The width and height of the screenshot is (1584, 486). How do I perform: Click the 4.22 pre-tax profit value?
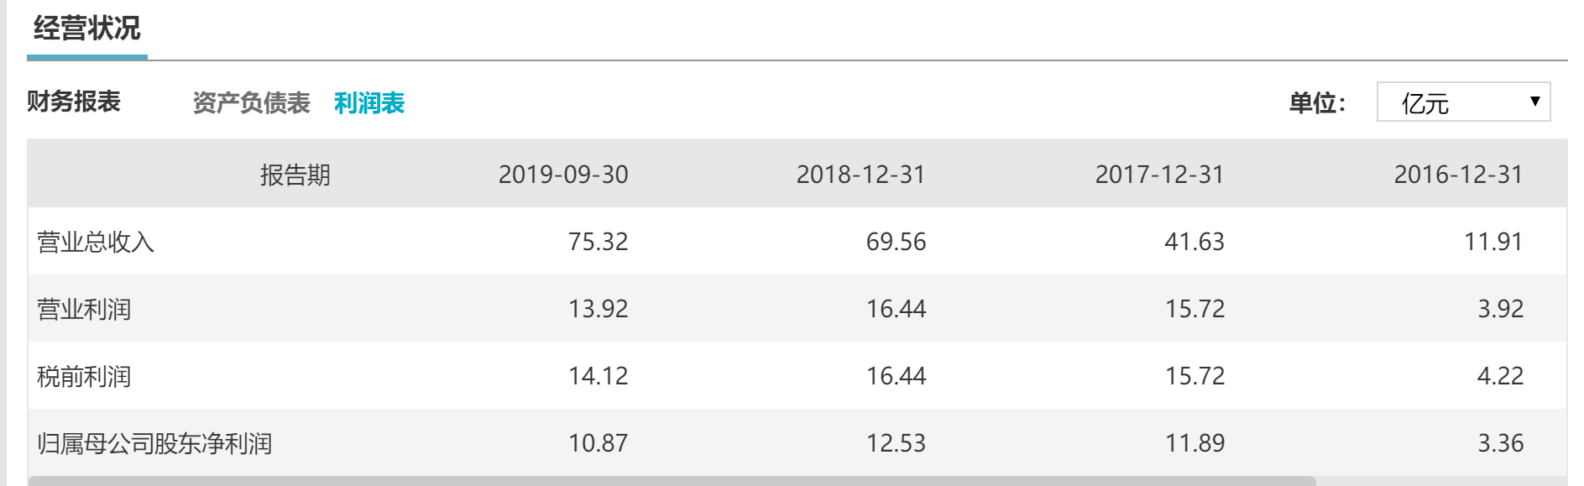(1500, 376)
